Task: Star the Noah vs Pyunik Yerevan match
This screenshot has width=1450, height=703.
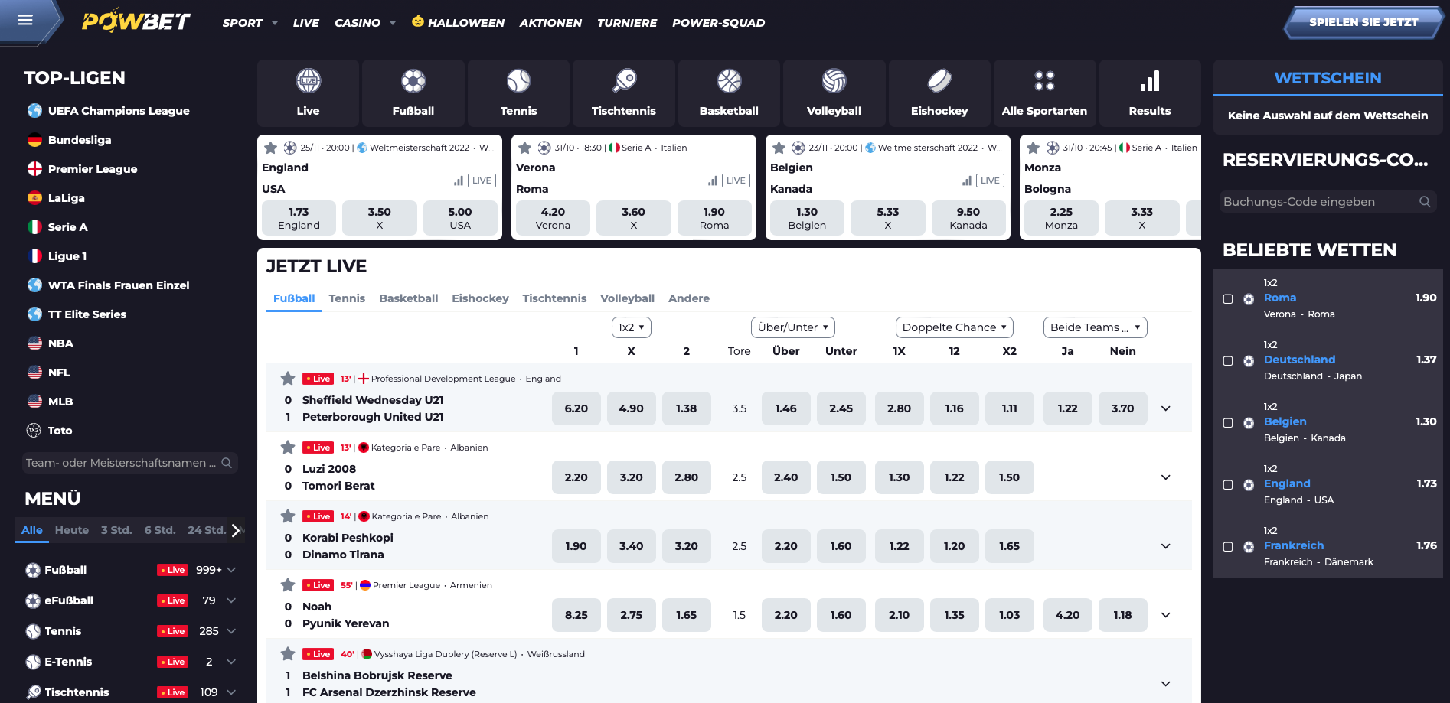Action: point(288,584)
